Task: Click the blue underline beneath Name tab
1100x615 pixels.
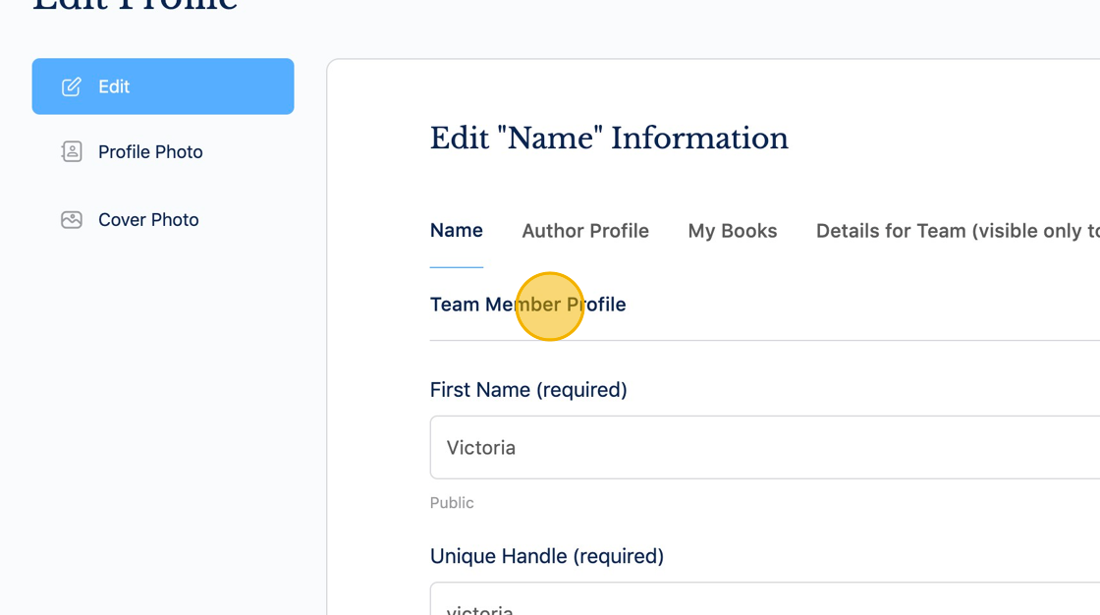Action: tap(457, 266)
